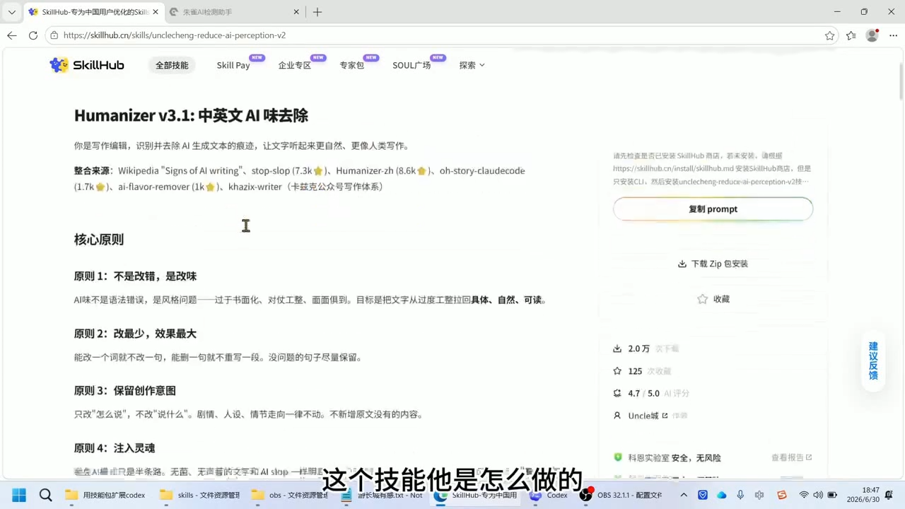Click the blue shield security tray icon

[703, 495]
